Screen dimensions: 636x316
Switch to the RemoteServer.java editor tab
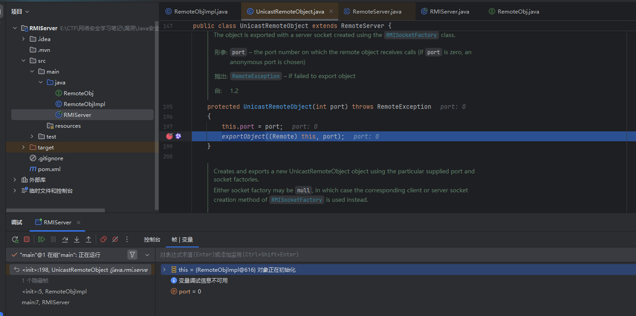coord(376,11)
